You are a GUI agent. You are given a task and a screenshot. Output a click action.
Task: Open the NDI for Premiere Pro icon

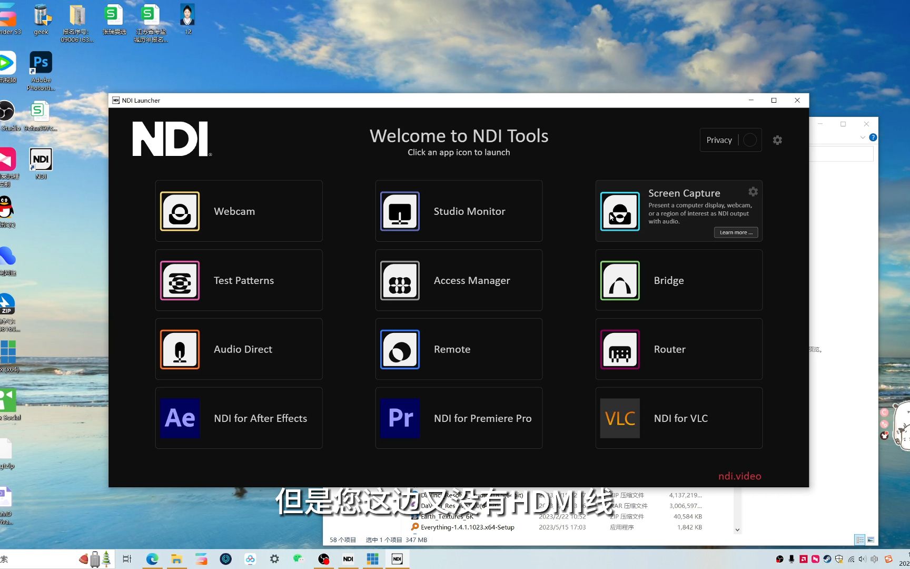tap(400, 418)
